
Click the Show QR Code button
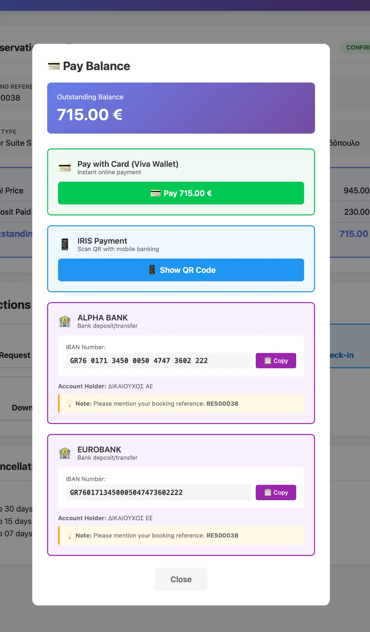click(181, 270)
